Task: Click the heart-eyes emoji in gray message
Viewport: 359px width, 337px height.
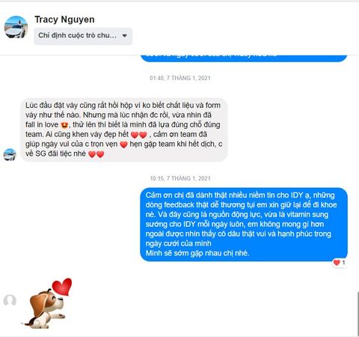Action: [x=65, y=125]
